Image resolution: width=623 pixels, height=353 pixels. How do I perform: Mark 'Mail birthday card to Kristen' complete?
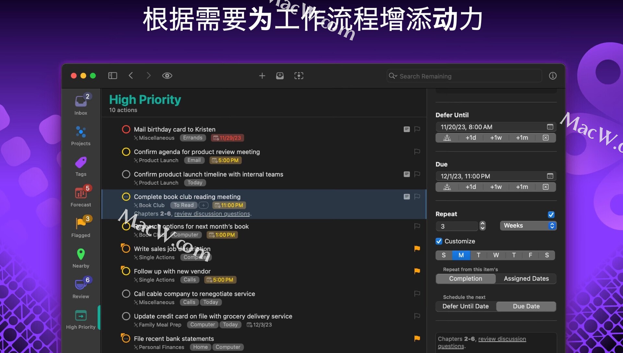(x=126, y=129)
